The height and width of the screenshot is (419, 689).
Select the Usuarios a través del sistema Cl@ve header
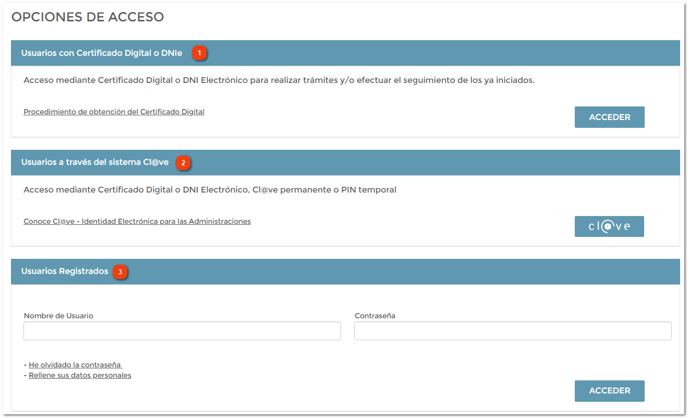(94, 163)
